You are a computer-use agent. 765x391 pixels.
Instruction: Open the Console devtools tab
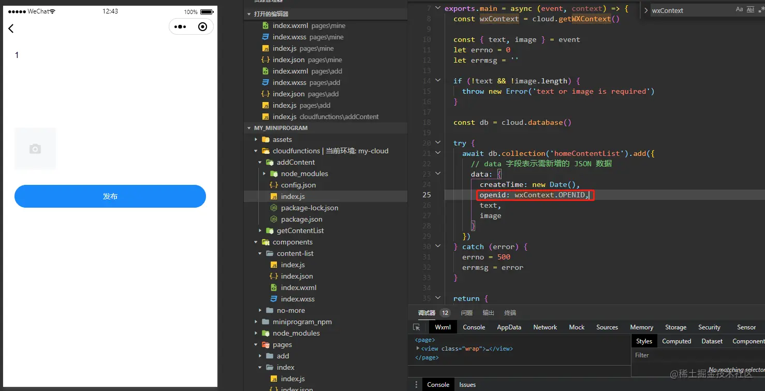tap(474, 327)
